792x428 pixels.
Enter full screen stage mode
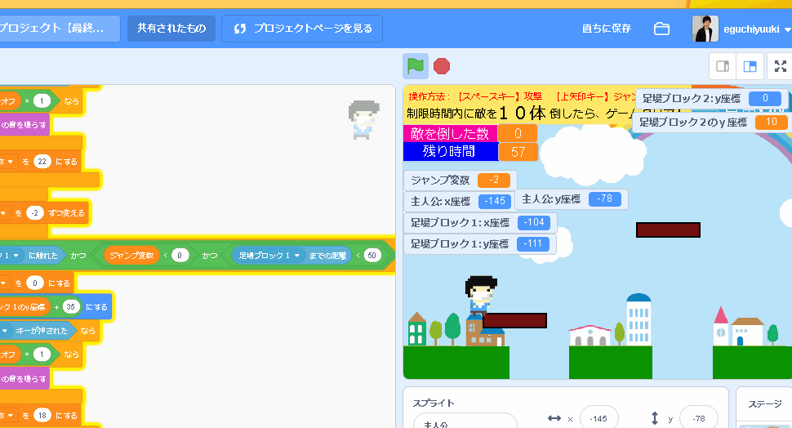[x=780, y=66]
